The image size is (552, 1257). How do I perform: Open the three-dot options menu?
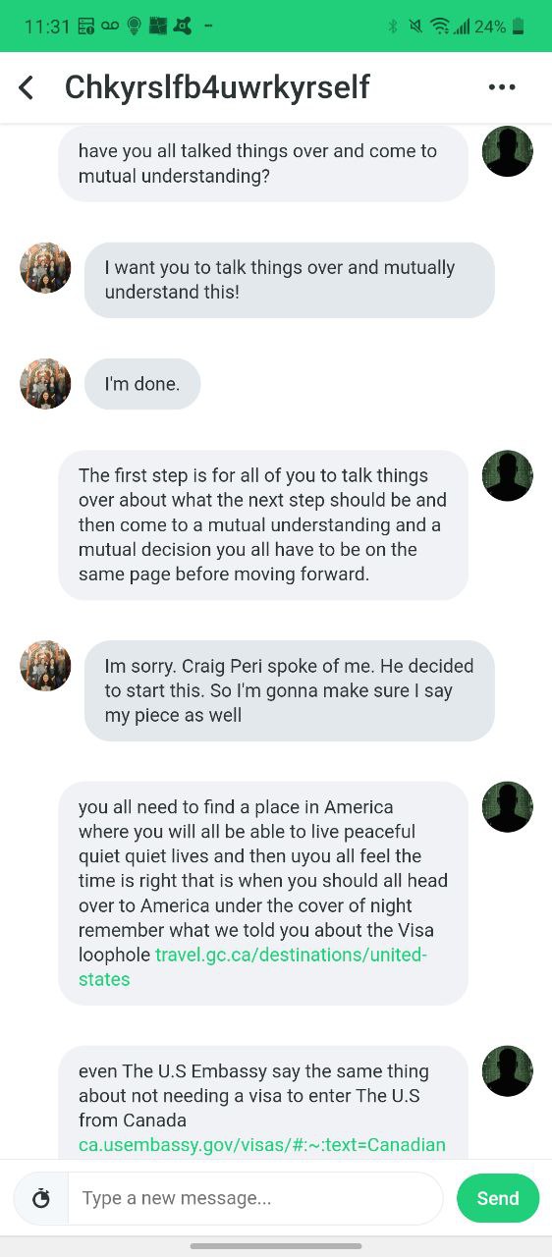[502, 87]
